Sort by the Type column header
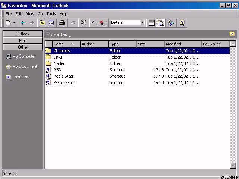The width and height of the screenshot is (239, 179). [x=122, y=44]
